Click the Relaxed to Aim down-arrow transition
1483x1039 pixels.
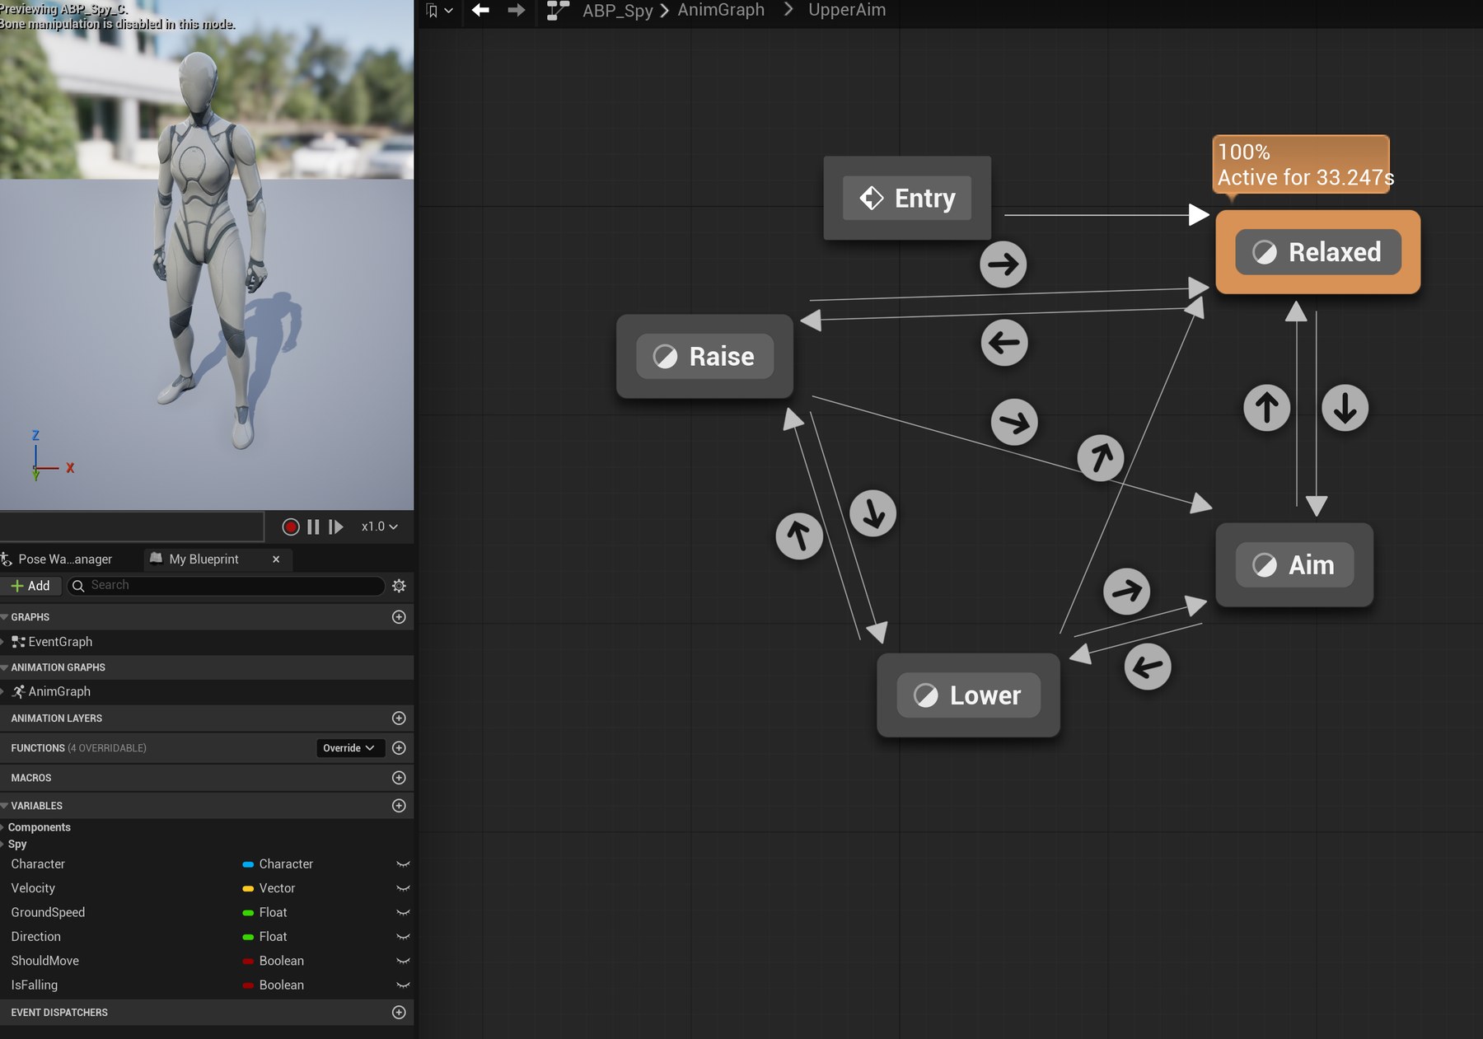pos(1345,407)
